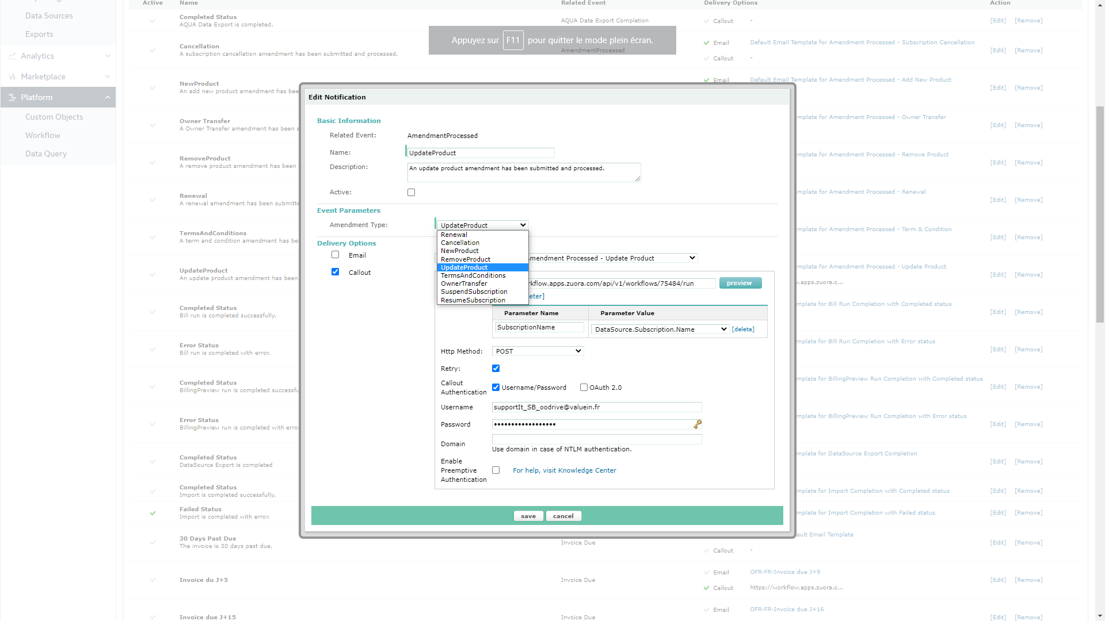This screenshot has height=621, width=1105.
Task: Open the DataSource.Subscription.Name parameter value dropdown
Action: coord(660,329)
